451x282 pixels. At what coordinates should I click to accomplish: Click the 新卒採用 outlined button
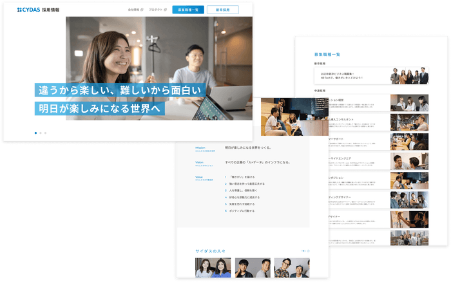tap(223, 10)
